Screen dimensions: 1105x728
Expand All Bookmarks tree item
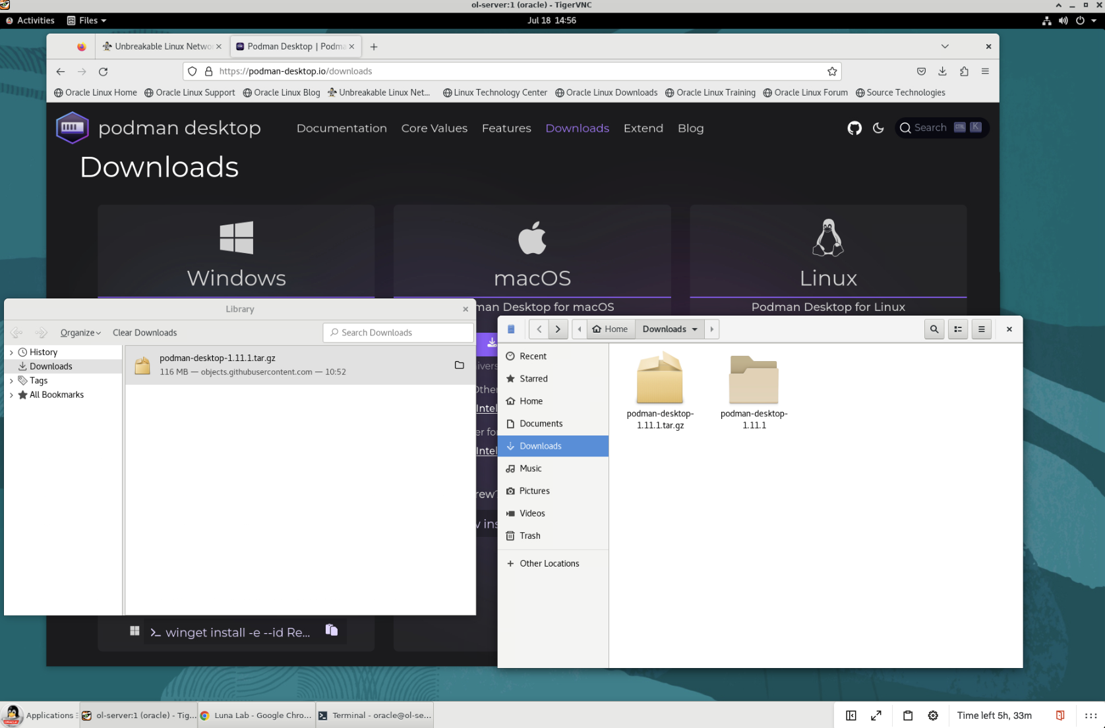(x=11, y=395)
